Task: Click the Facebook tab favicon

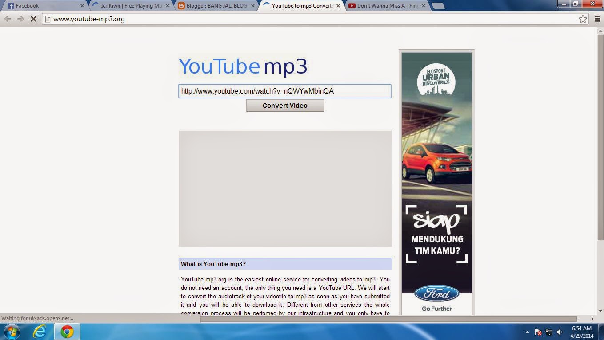Action: point(10,6)
